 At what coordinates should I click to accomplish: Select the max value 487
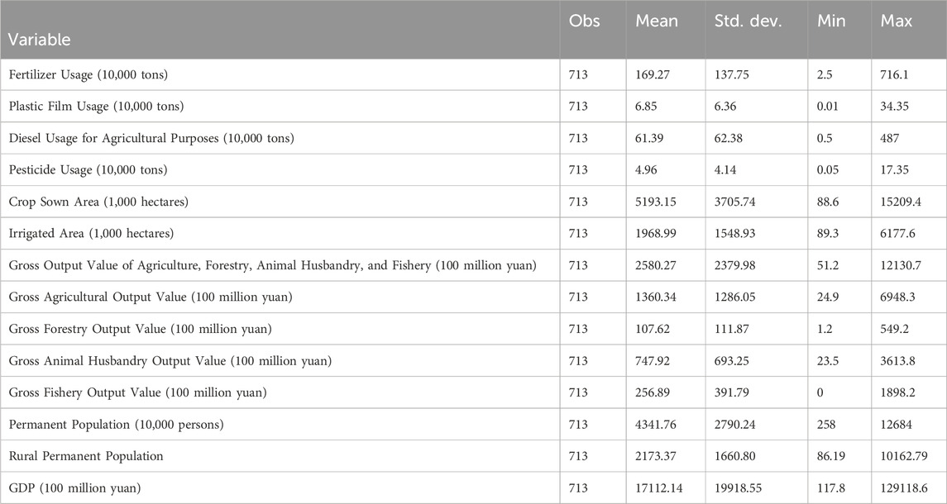coord(890,138)
